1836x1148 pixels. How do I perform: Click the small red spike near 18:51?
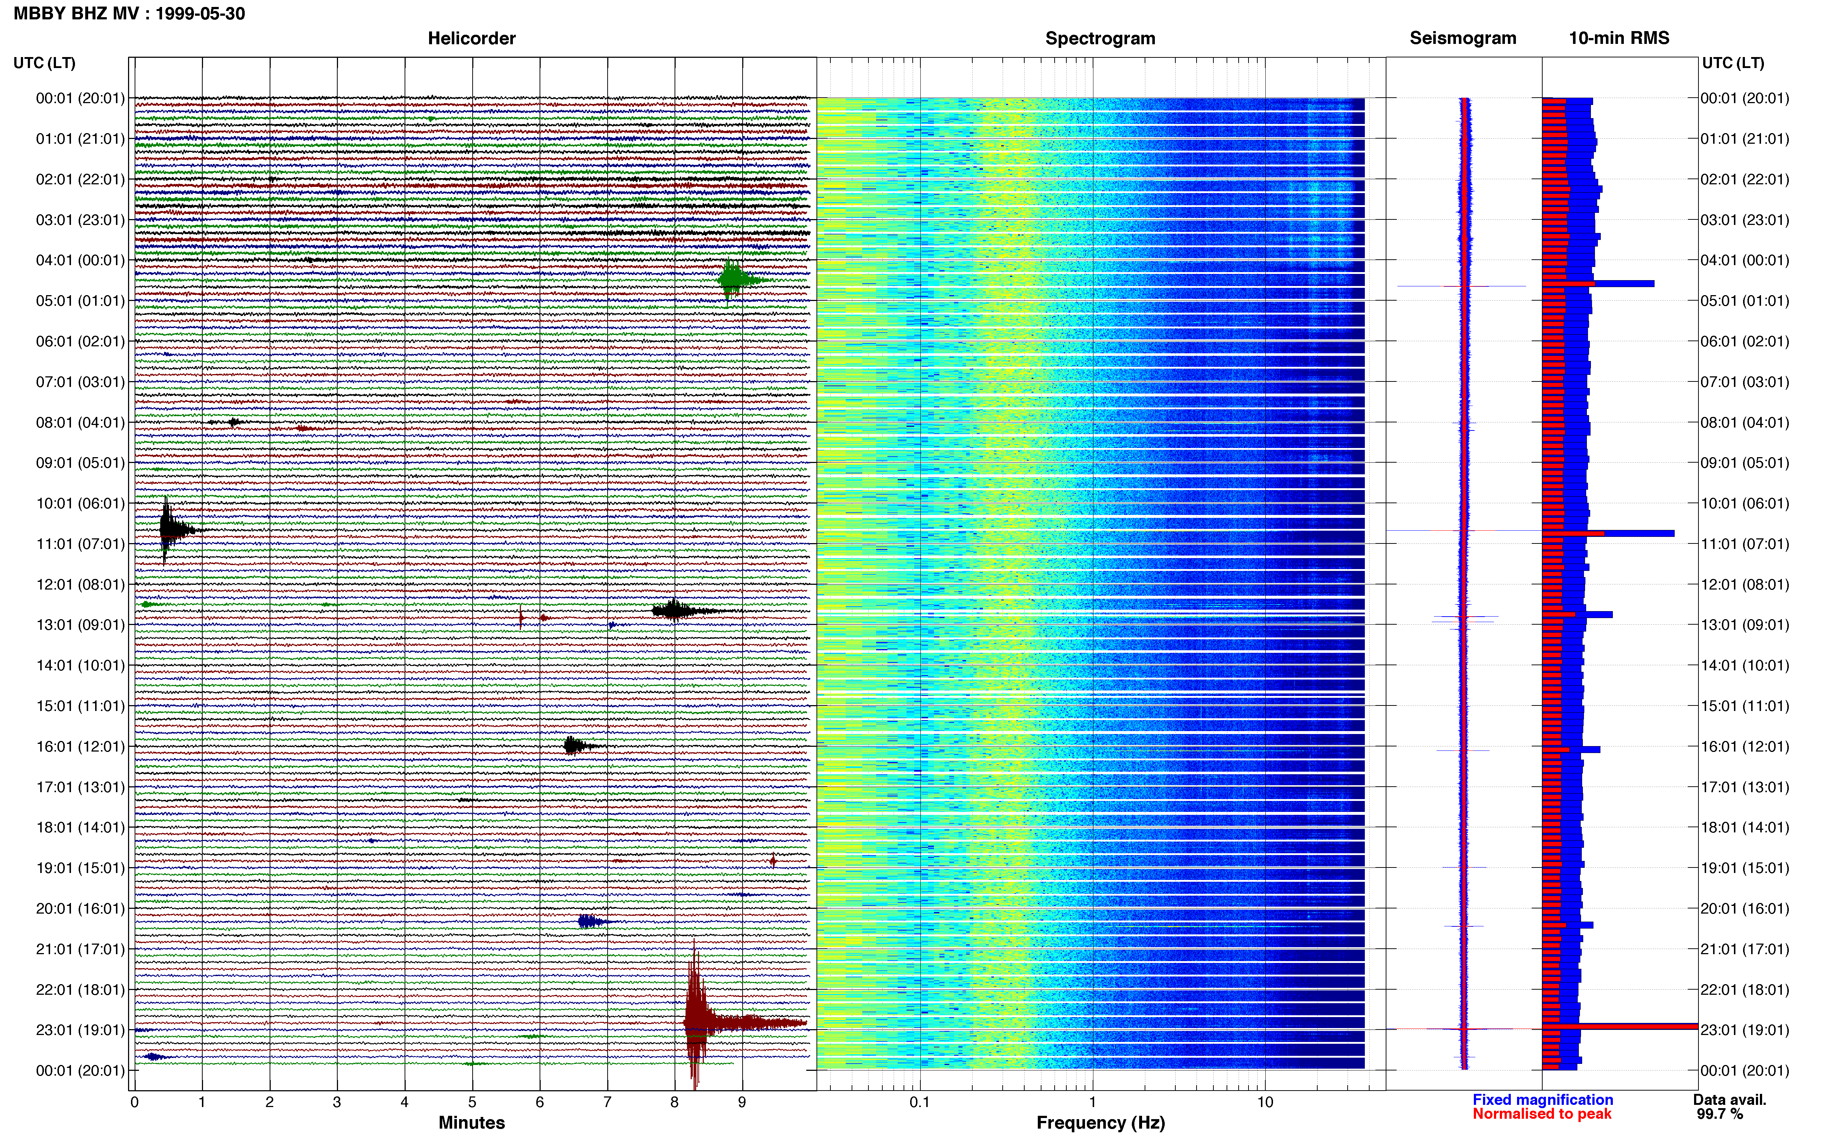(x=773, y=860)
